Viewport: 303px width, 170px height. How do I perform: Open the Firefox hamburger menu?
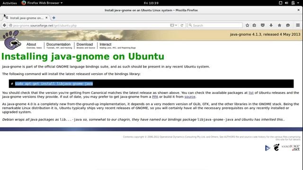(298, 25)
